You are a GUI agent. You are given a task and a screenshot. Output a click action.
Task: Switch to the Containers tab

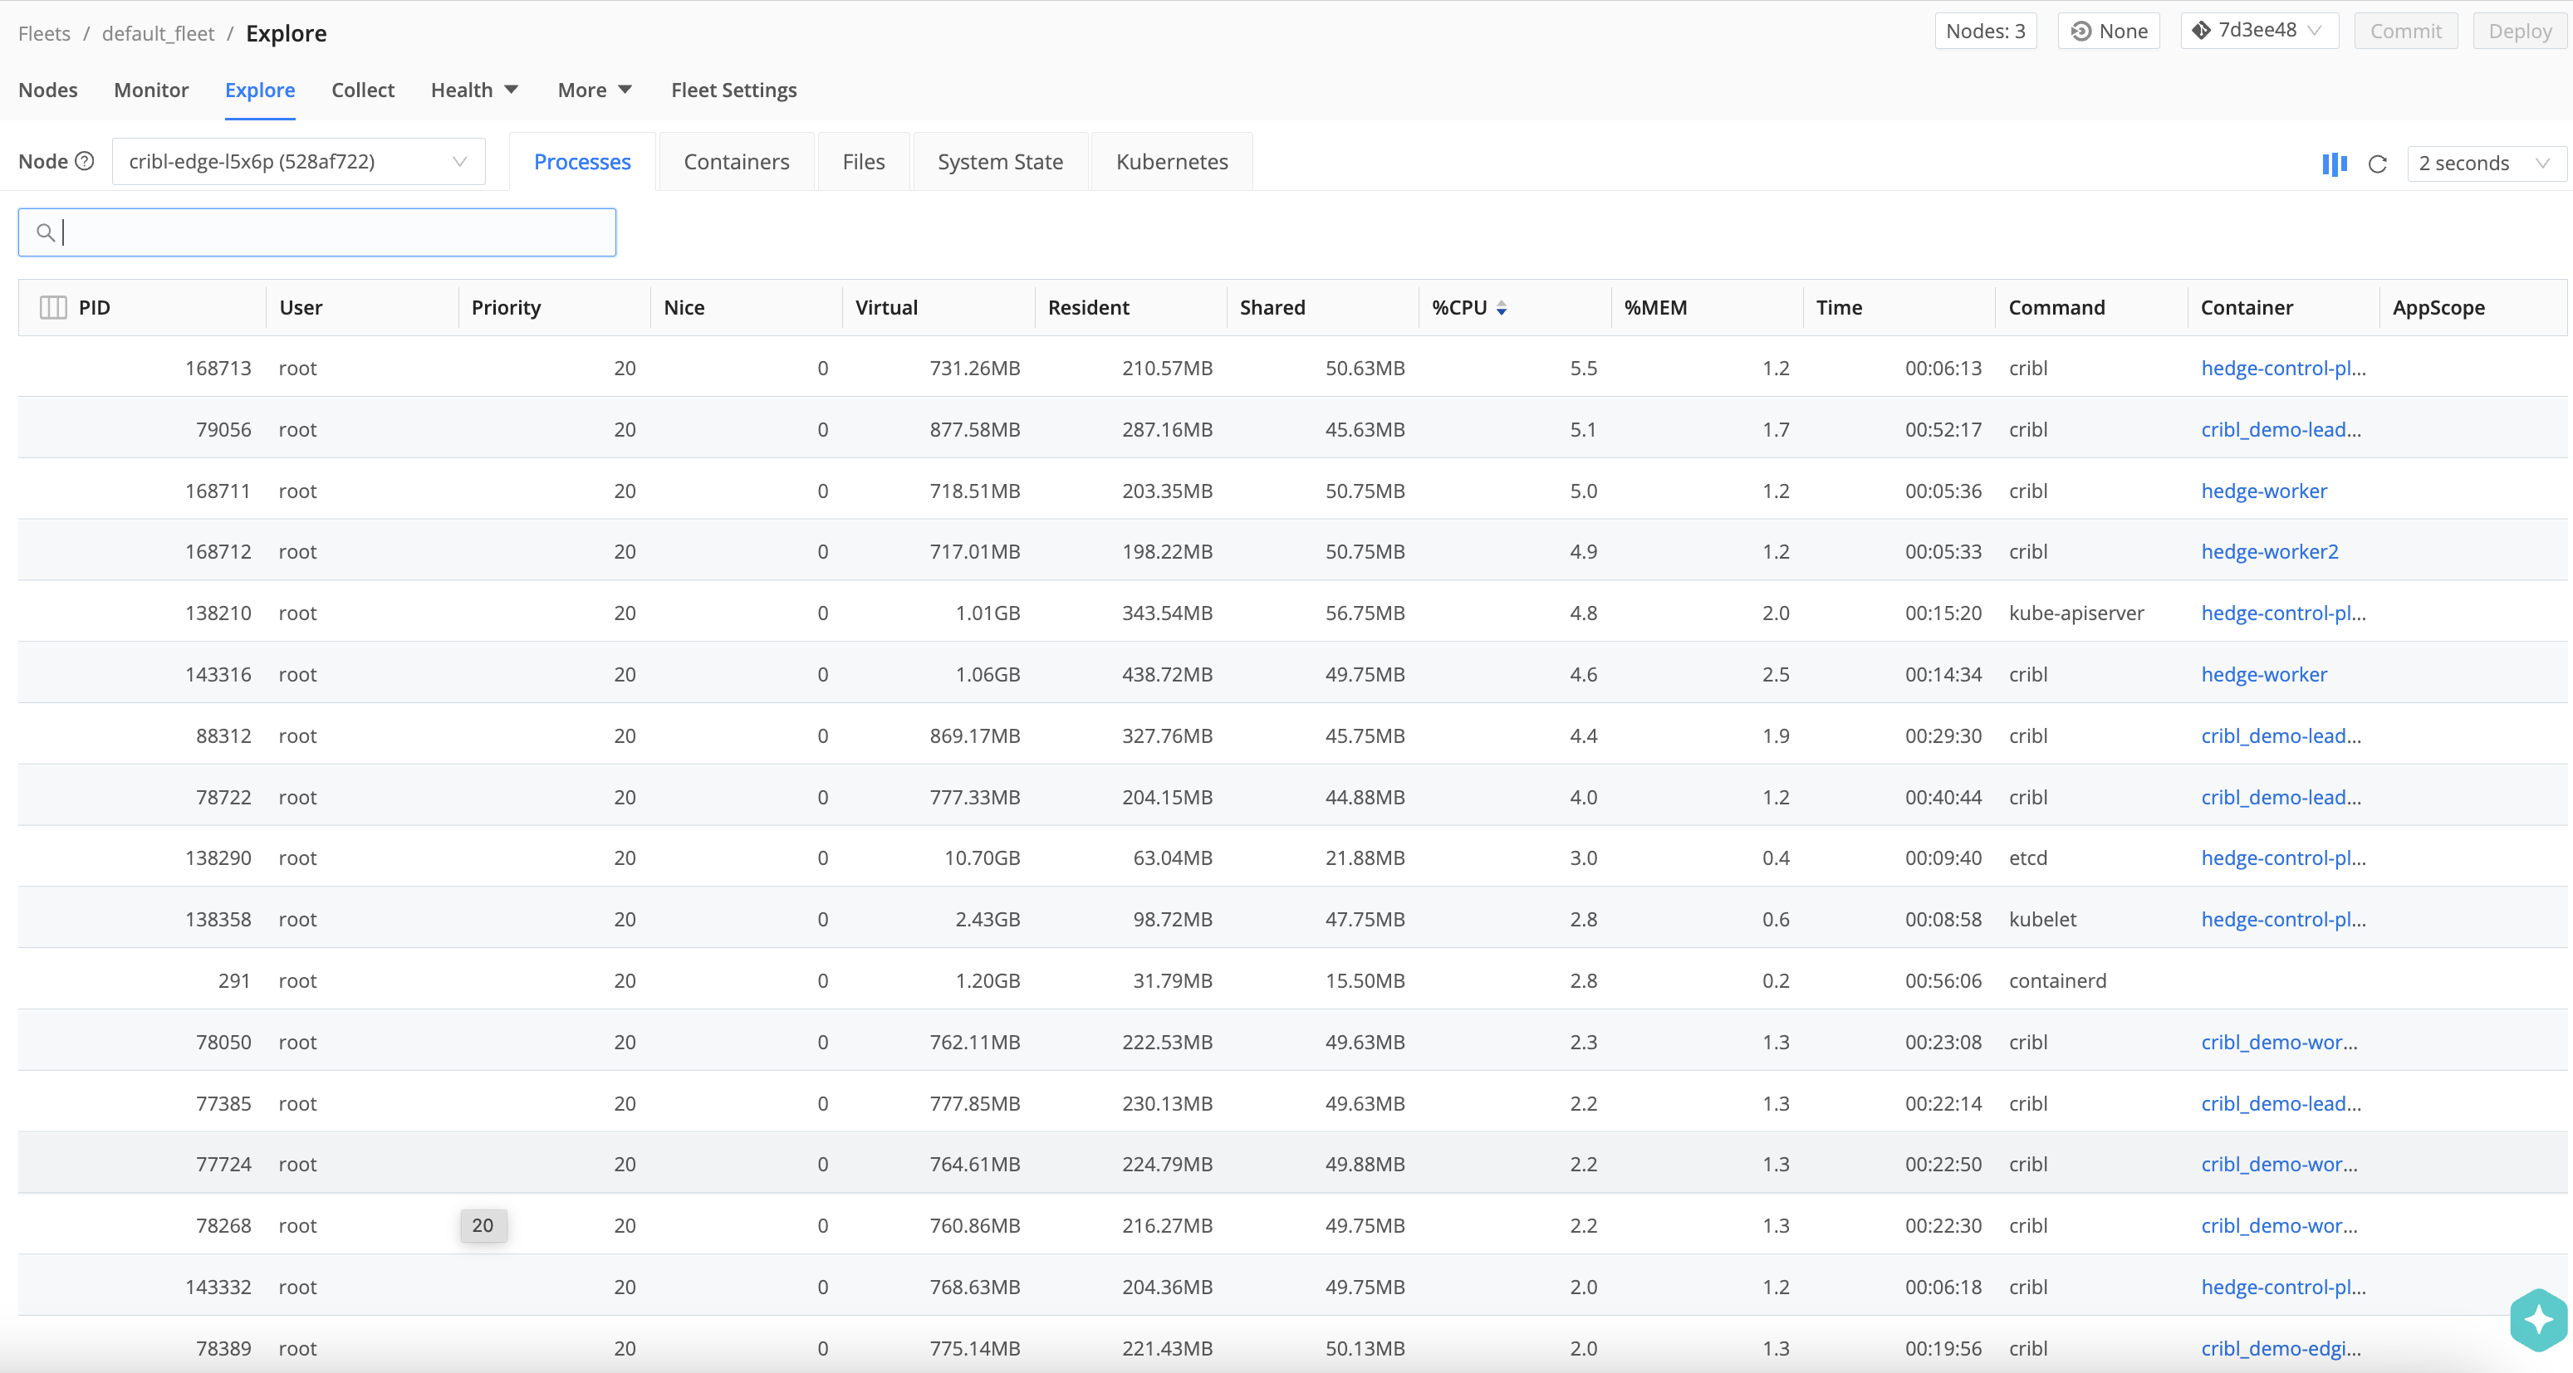(736, 162)
